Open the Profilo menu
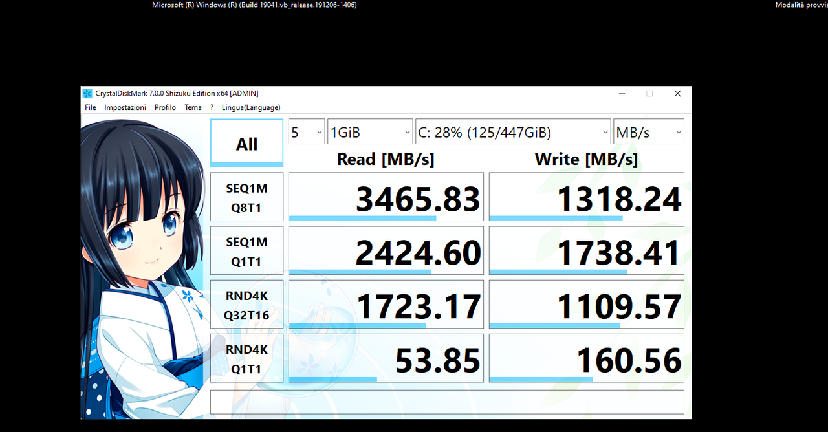The height and width of the screenshot is (432, 828). click(165, 107)
